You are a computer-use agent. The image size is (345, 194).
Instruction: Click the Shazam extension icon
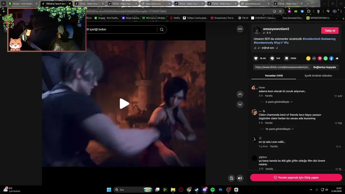coord(302,11)
